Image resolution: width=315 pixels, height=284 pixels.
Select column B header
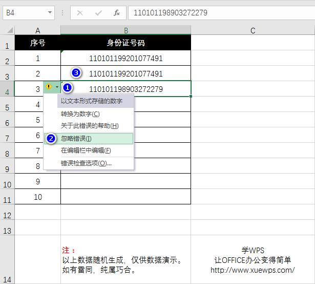click(126, 30)
